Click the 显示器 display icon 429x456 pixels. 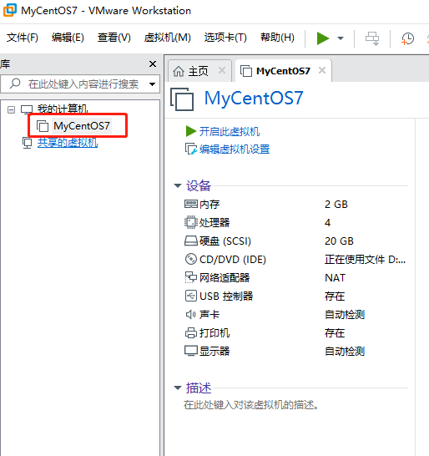point(191,351)
